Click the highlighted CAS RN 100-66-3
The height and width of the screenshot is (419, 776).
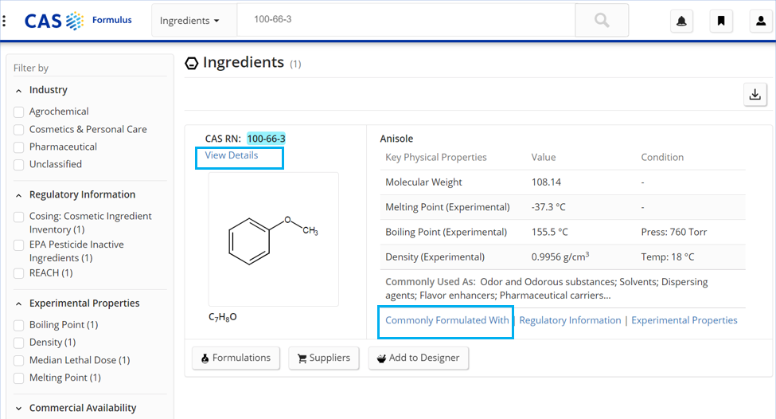[x=267, y=139]
